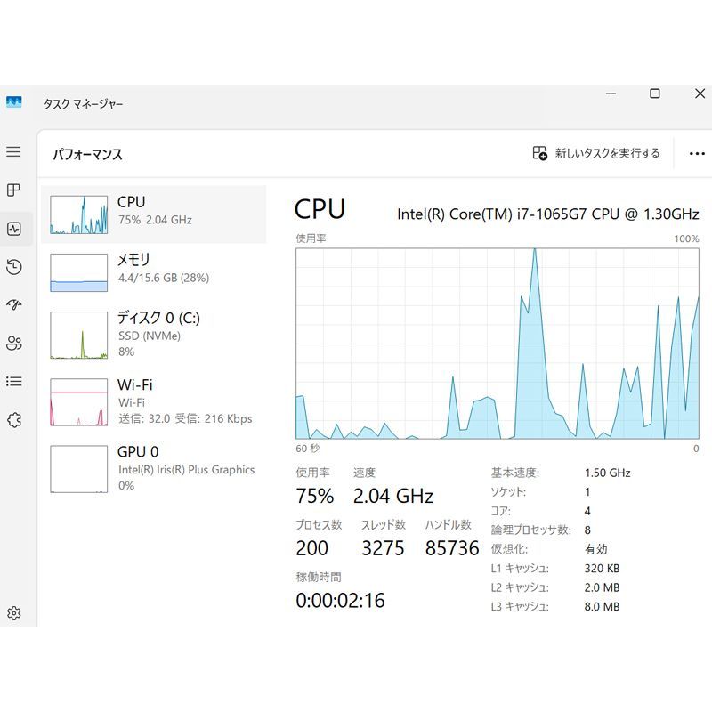The image size is (712, 712).
Task: Select the GPU 0 performance entry
Action: pos(153,469)
